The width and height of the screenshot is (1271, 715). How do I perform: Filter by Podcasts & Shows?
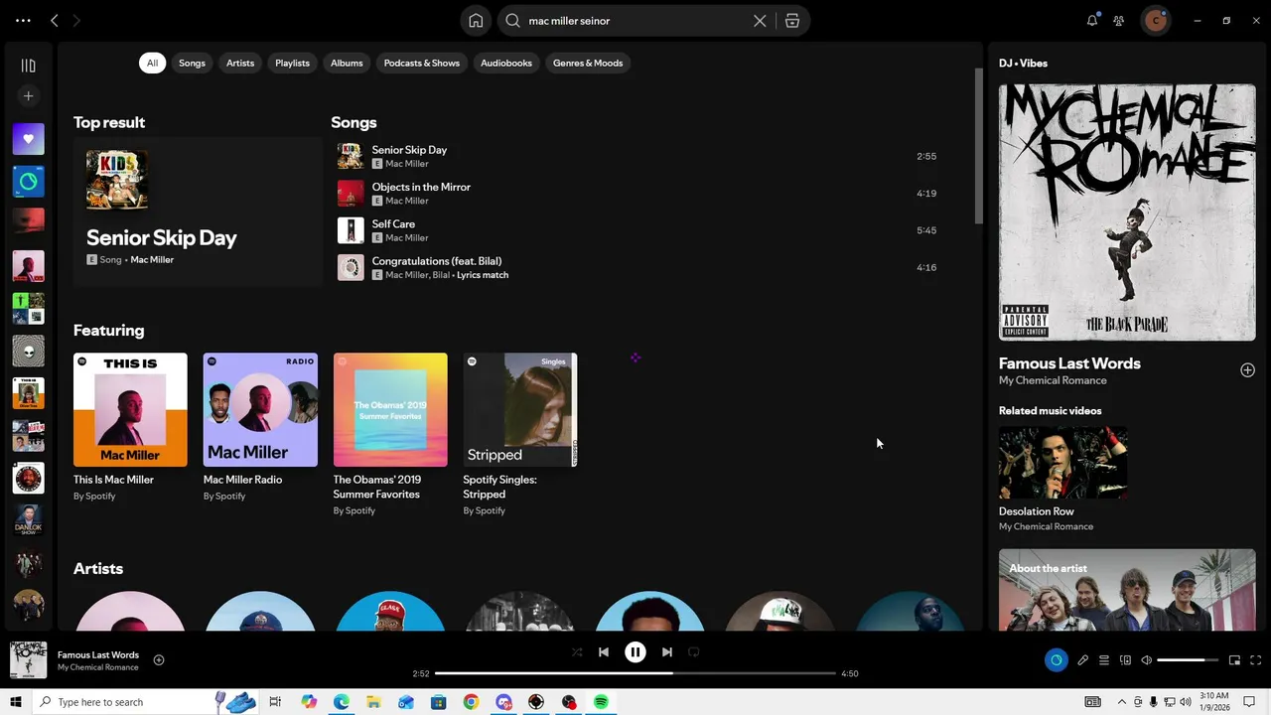tap(422, 63)
